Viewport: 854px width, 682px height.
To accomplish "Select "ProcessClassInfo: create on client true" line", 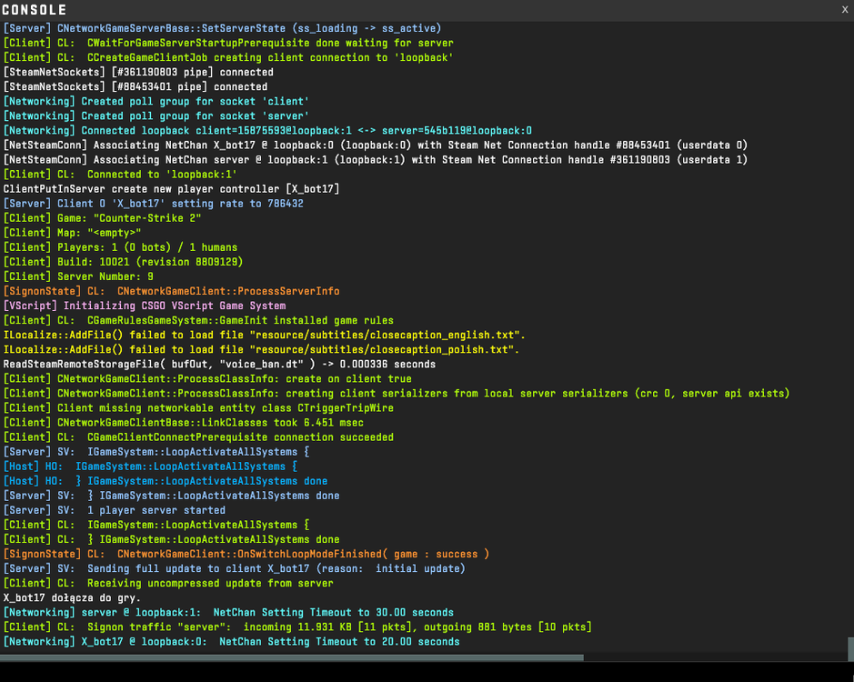I will click(x=207, y=379).
